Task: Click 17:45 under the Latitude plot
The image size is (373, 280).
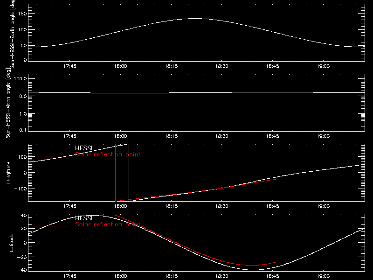Action: point(69,276)
